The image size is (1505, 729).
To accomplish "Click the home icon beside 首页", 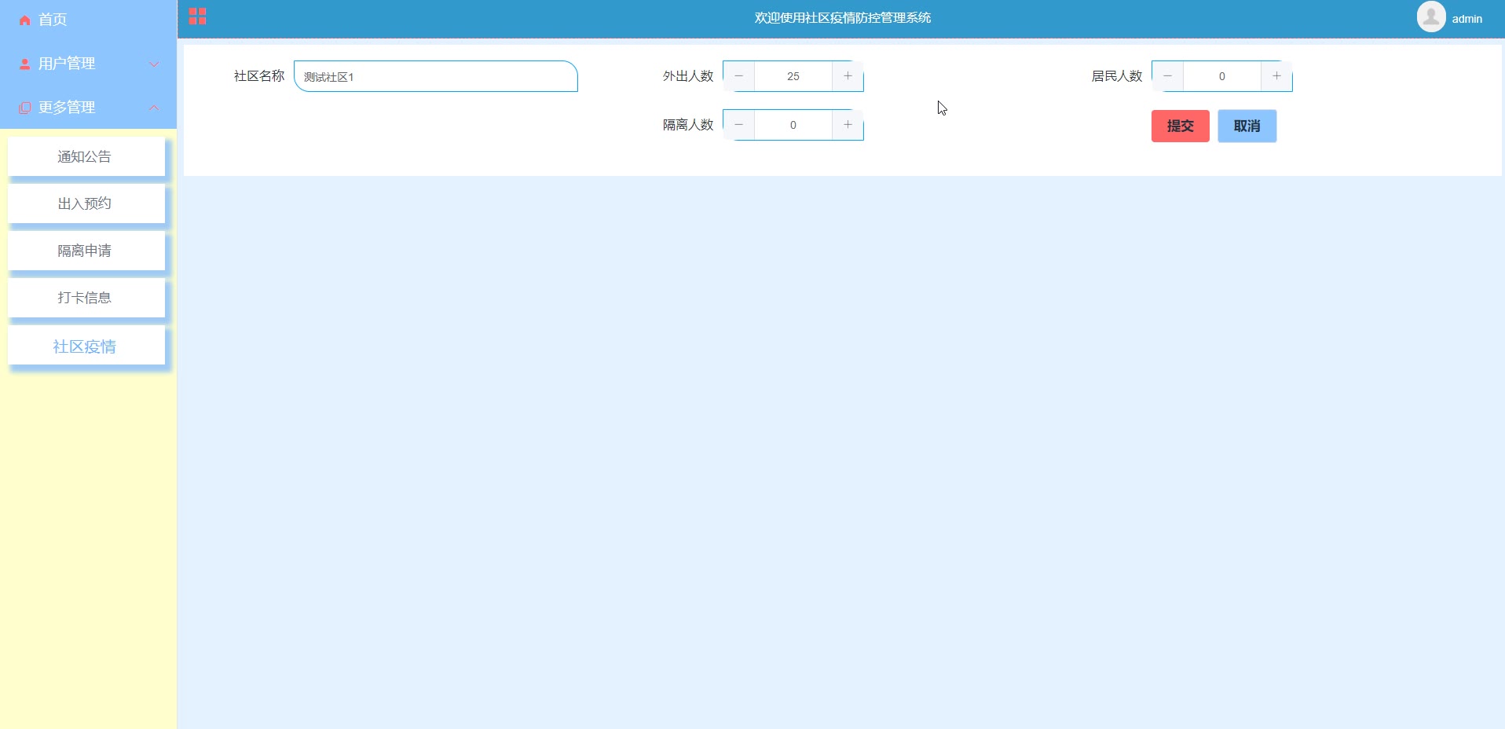I will [x=24, y=20].
